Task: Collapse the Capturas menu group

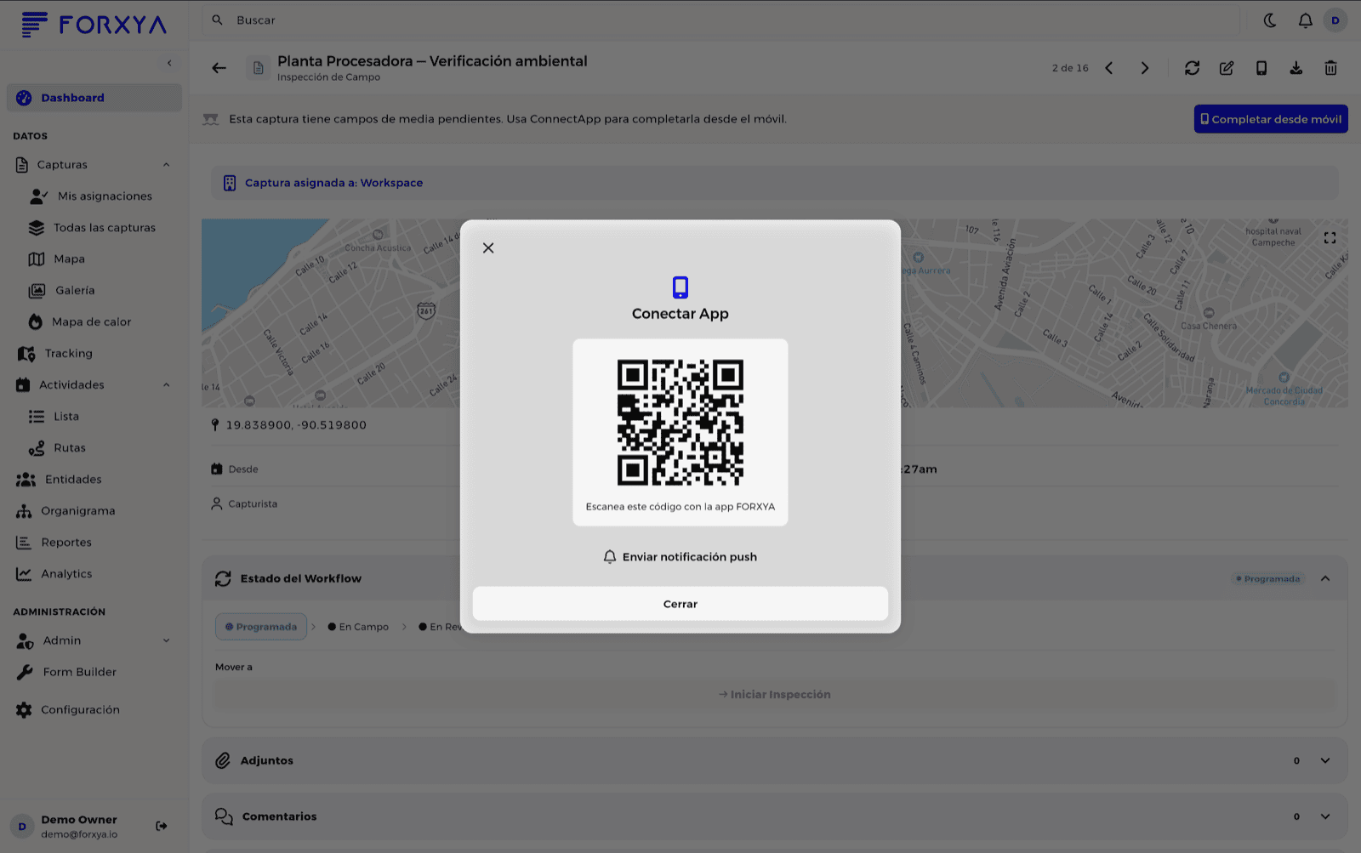Action: point(166,165)
